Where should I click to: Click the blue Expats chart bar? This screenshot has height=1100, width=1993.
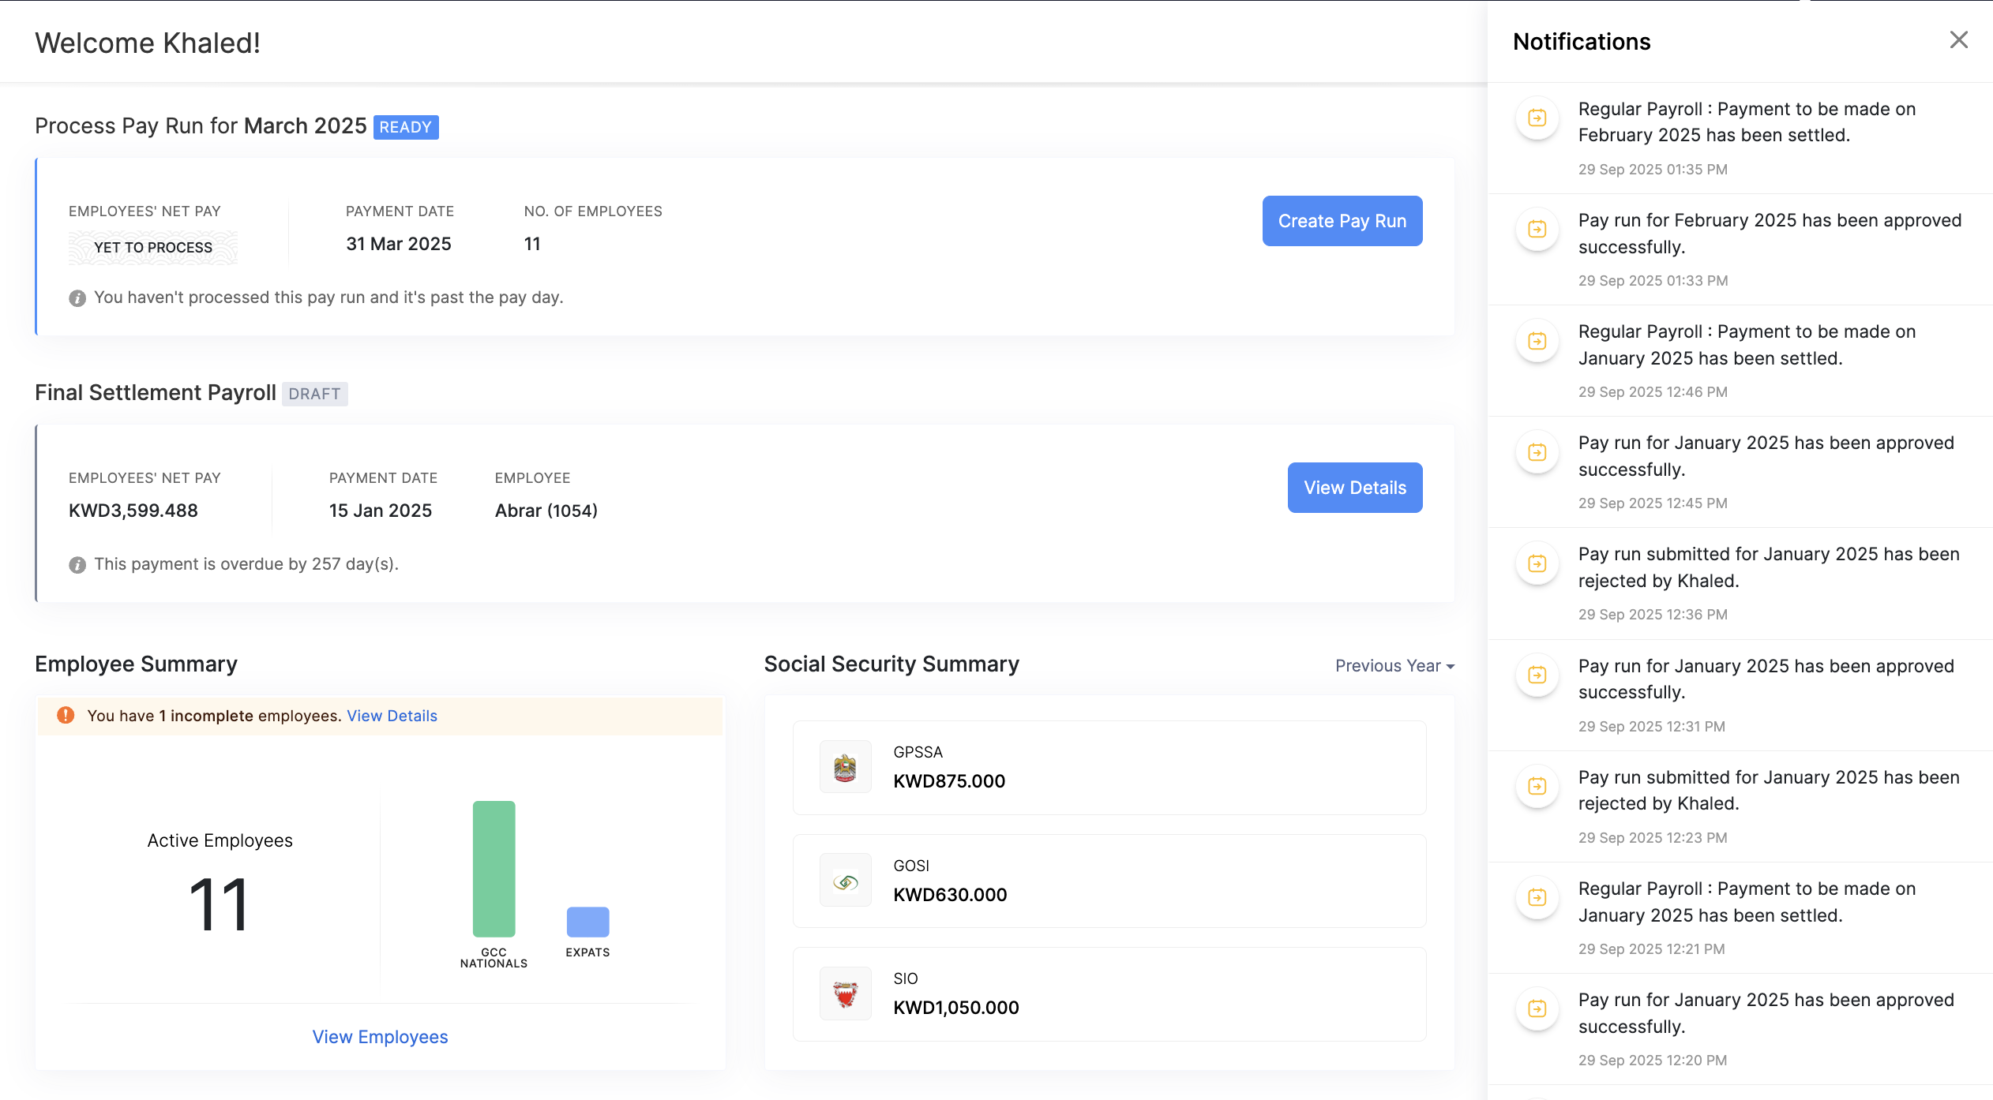(x=587, y=922)
